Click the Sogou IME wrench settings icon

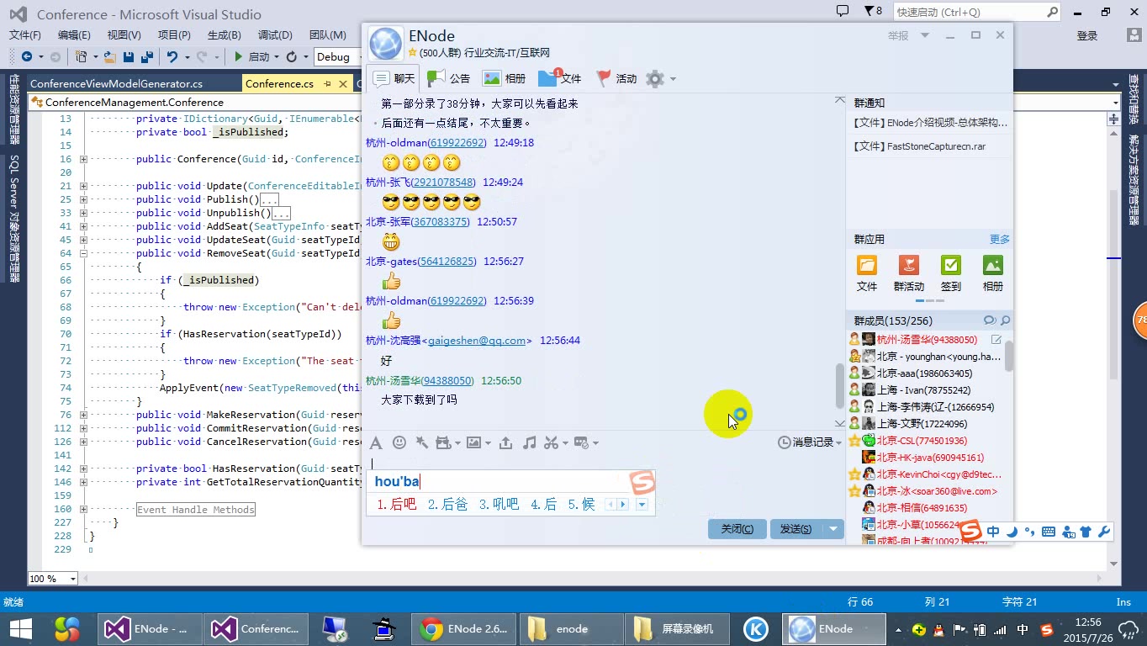click(x=1104, y=532)
